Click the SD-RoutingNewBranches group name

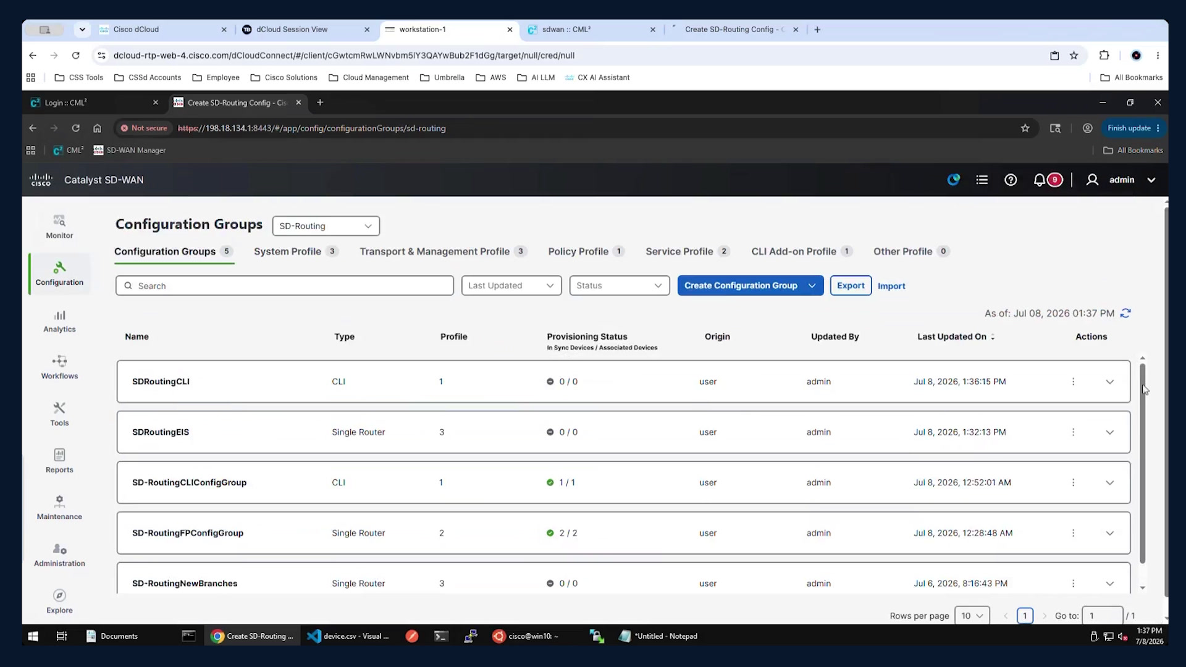185,584
